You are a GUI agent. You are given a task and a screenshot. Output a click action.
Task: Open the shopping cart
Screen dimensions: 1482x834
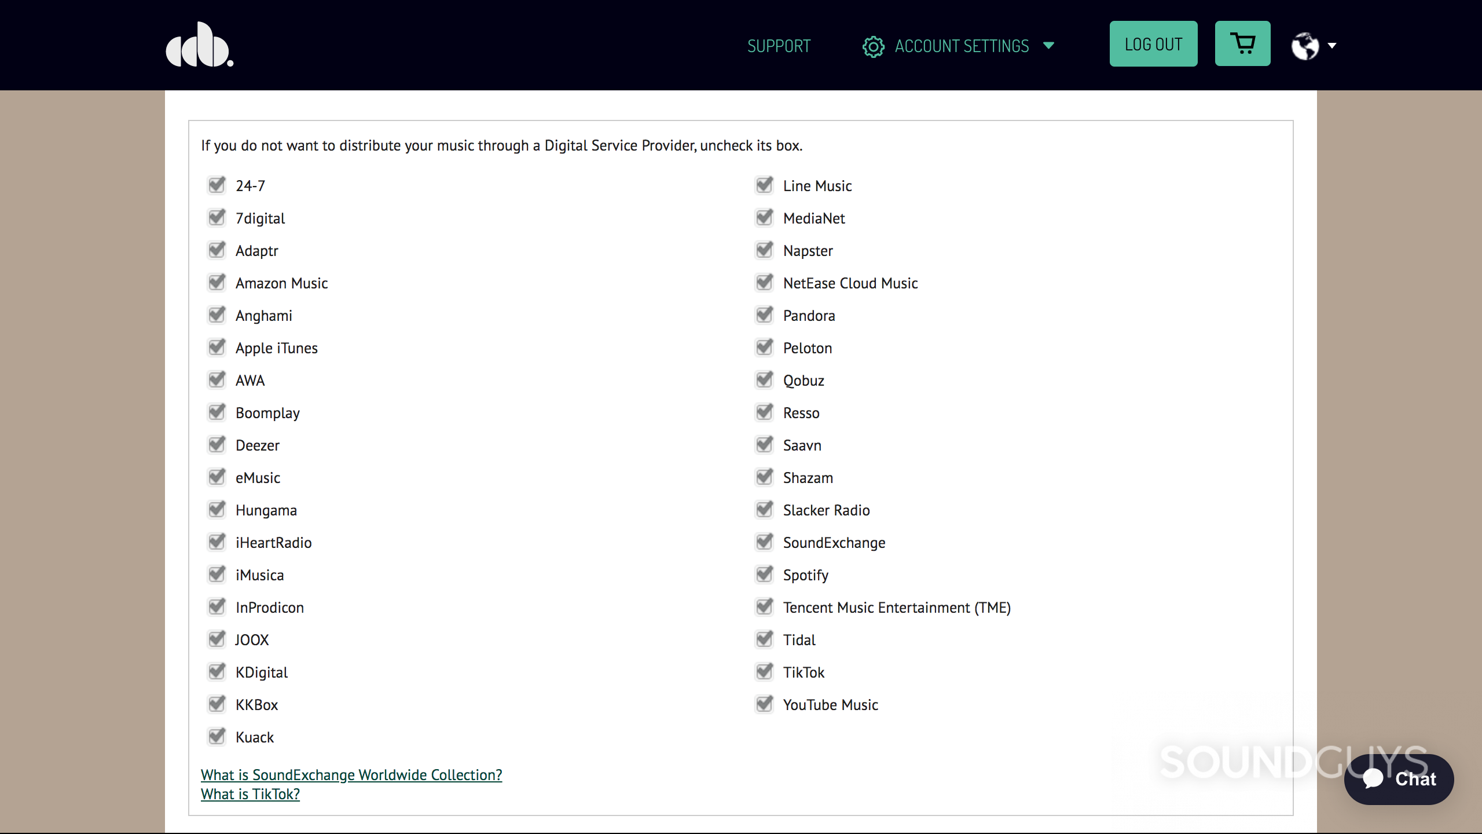(x=1242, y=43)
